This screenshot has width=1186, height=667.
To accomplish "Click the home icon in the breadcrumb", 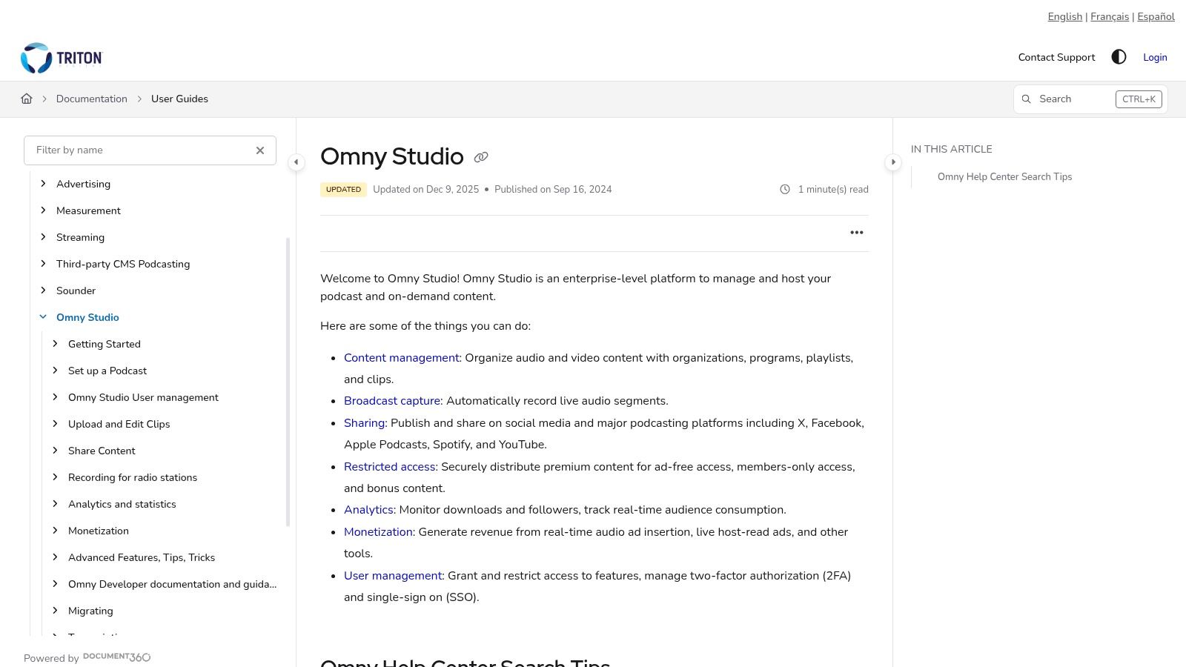I will point(27,99).
